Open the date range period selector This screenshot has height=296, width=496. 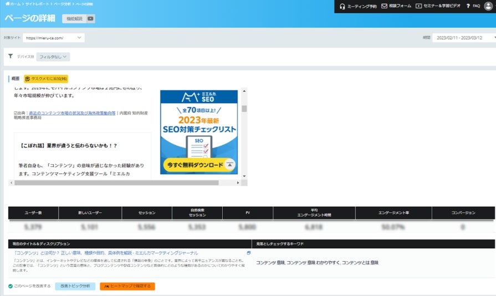click(x=464, y=38)
